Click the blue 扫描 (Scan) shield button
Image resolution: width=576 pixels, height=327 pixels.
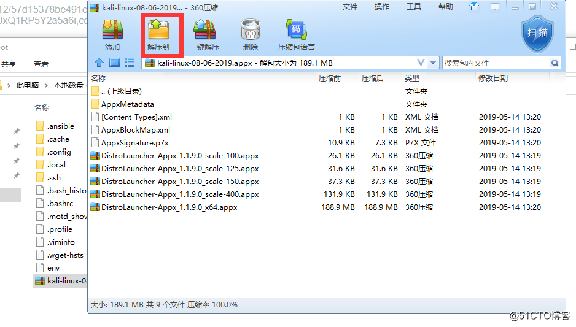[537, 34]
